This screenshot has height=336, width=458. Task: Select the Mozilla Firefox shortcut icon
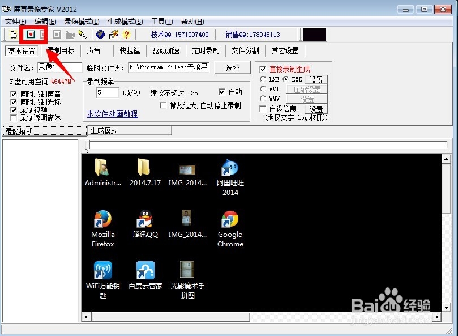click(x=103, y=219)
